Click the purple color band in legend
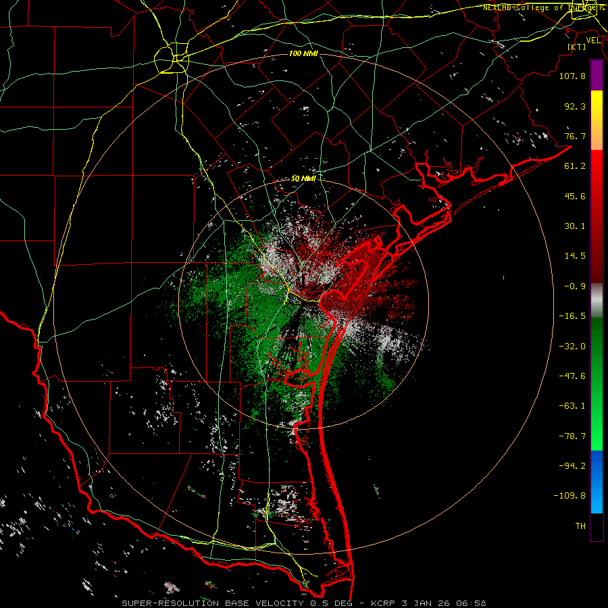The image size is (608, 608). (x=597, y=76)
